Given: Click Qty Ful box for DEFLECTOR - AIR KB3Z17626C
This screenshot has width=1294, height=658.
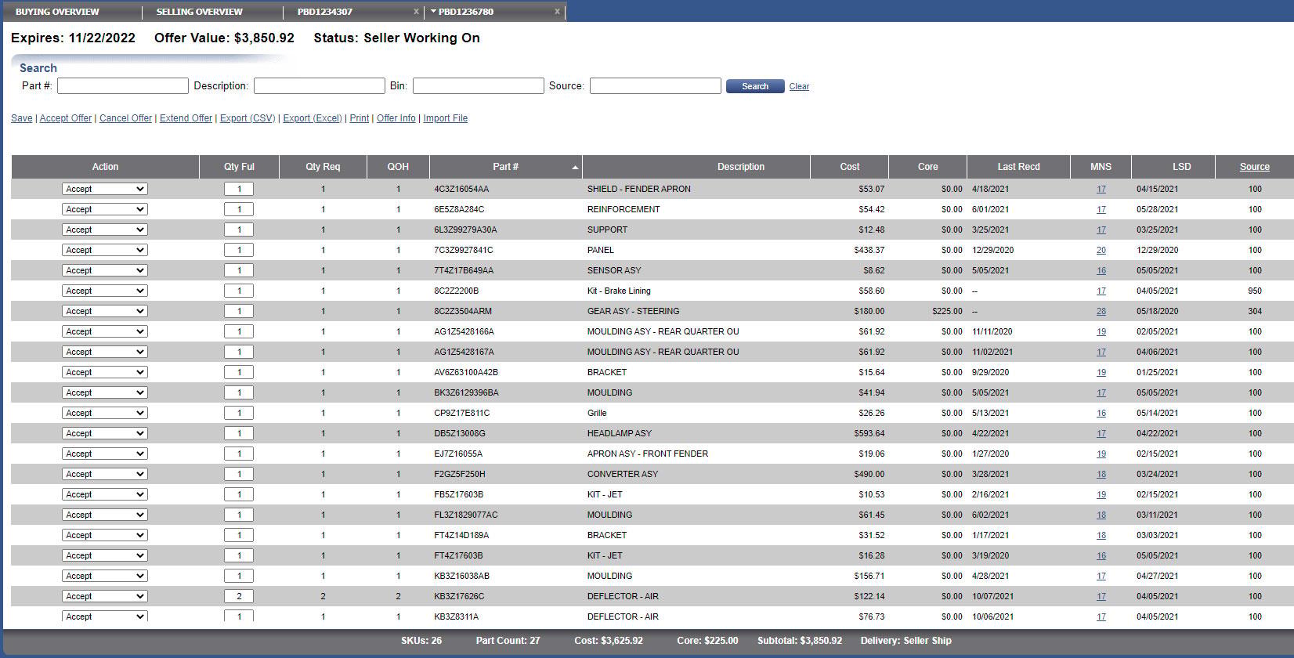Looking at the screenshot, I should [239, 596].
